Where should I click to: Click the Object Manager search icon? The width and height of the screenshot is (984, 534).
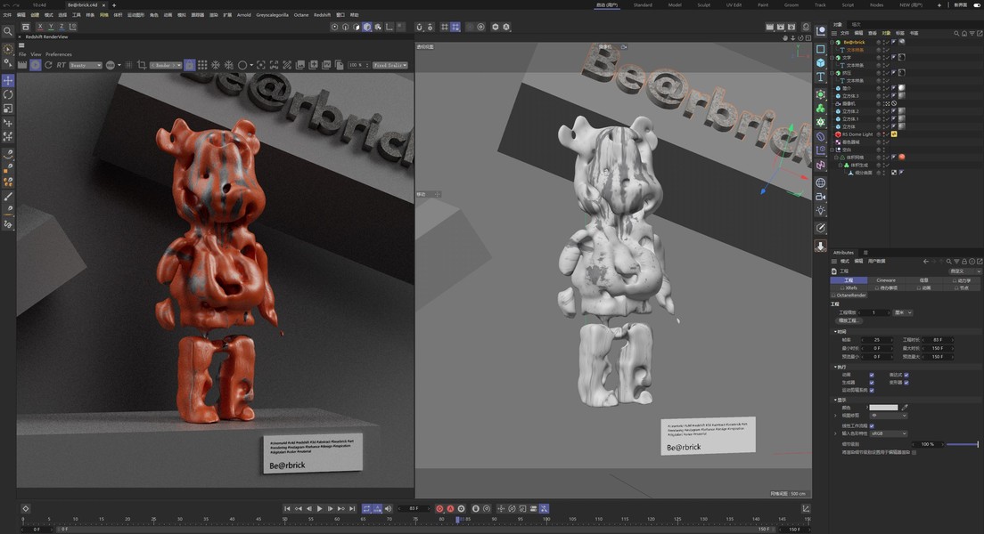click(956, 33)
